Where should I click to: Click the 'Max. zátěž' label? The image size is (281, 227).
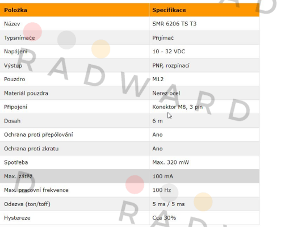pos(18,176)
